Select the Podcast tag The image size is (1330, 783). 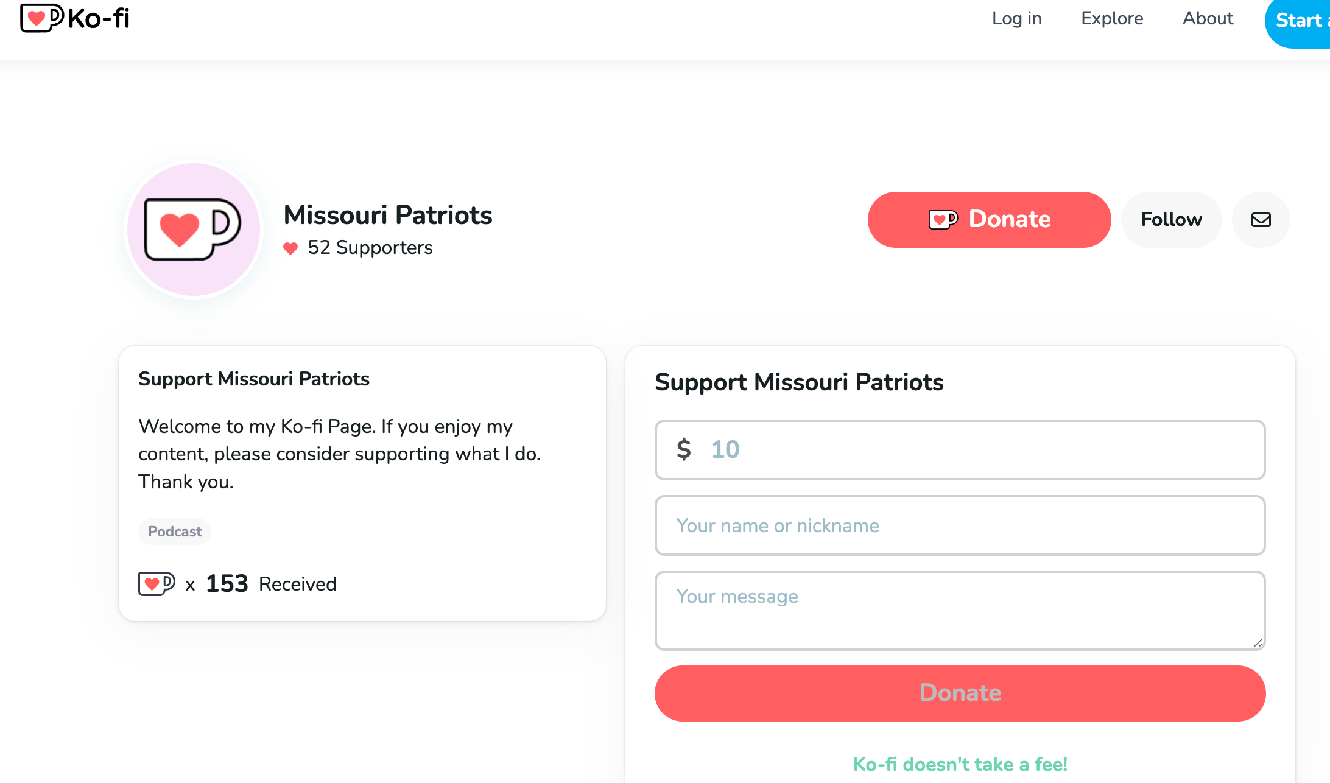click(x=175, y=532)
